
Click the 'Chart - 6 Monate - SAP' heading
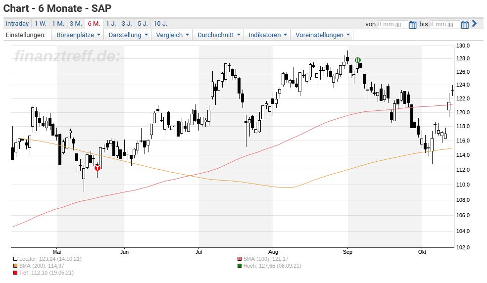(57, 8)
